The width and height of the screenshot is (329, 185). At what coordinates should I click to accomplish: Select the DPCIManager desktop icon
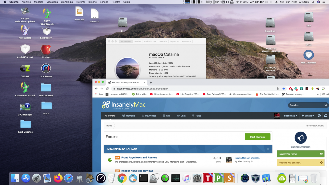pos(25,107)
